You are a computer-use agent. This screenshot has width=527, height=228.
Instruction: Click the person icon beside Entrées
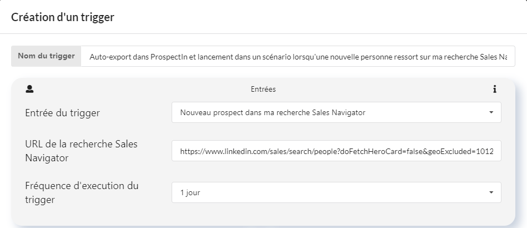pyautogui.click(x=29, y=89)
